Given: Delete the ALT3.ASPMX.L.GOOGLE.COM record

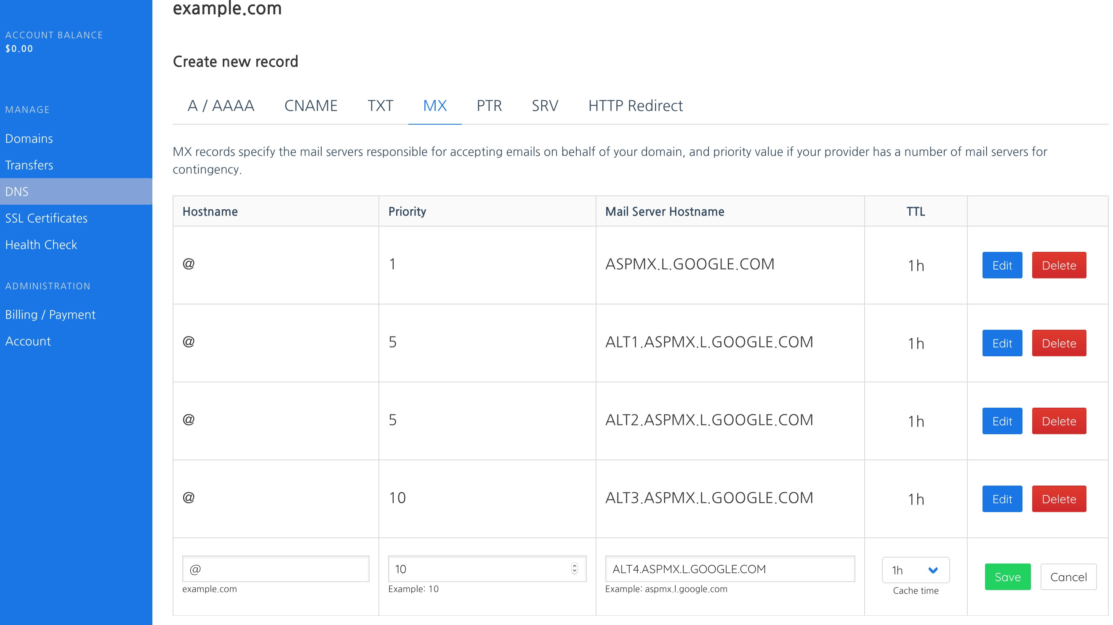Looking at the screenshot, I should (x=1058, y=497).
